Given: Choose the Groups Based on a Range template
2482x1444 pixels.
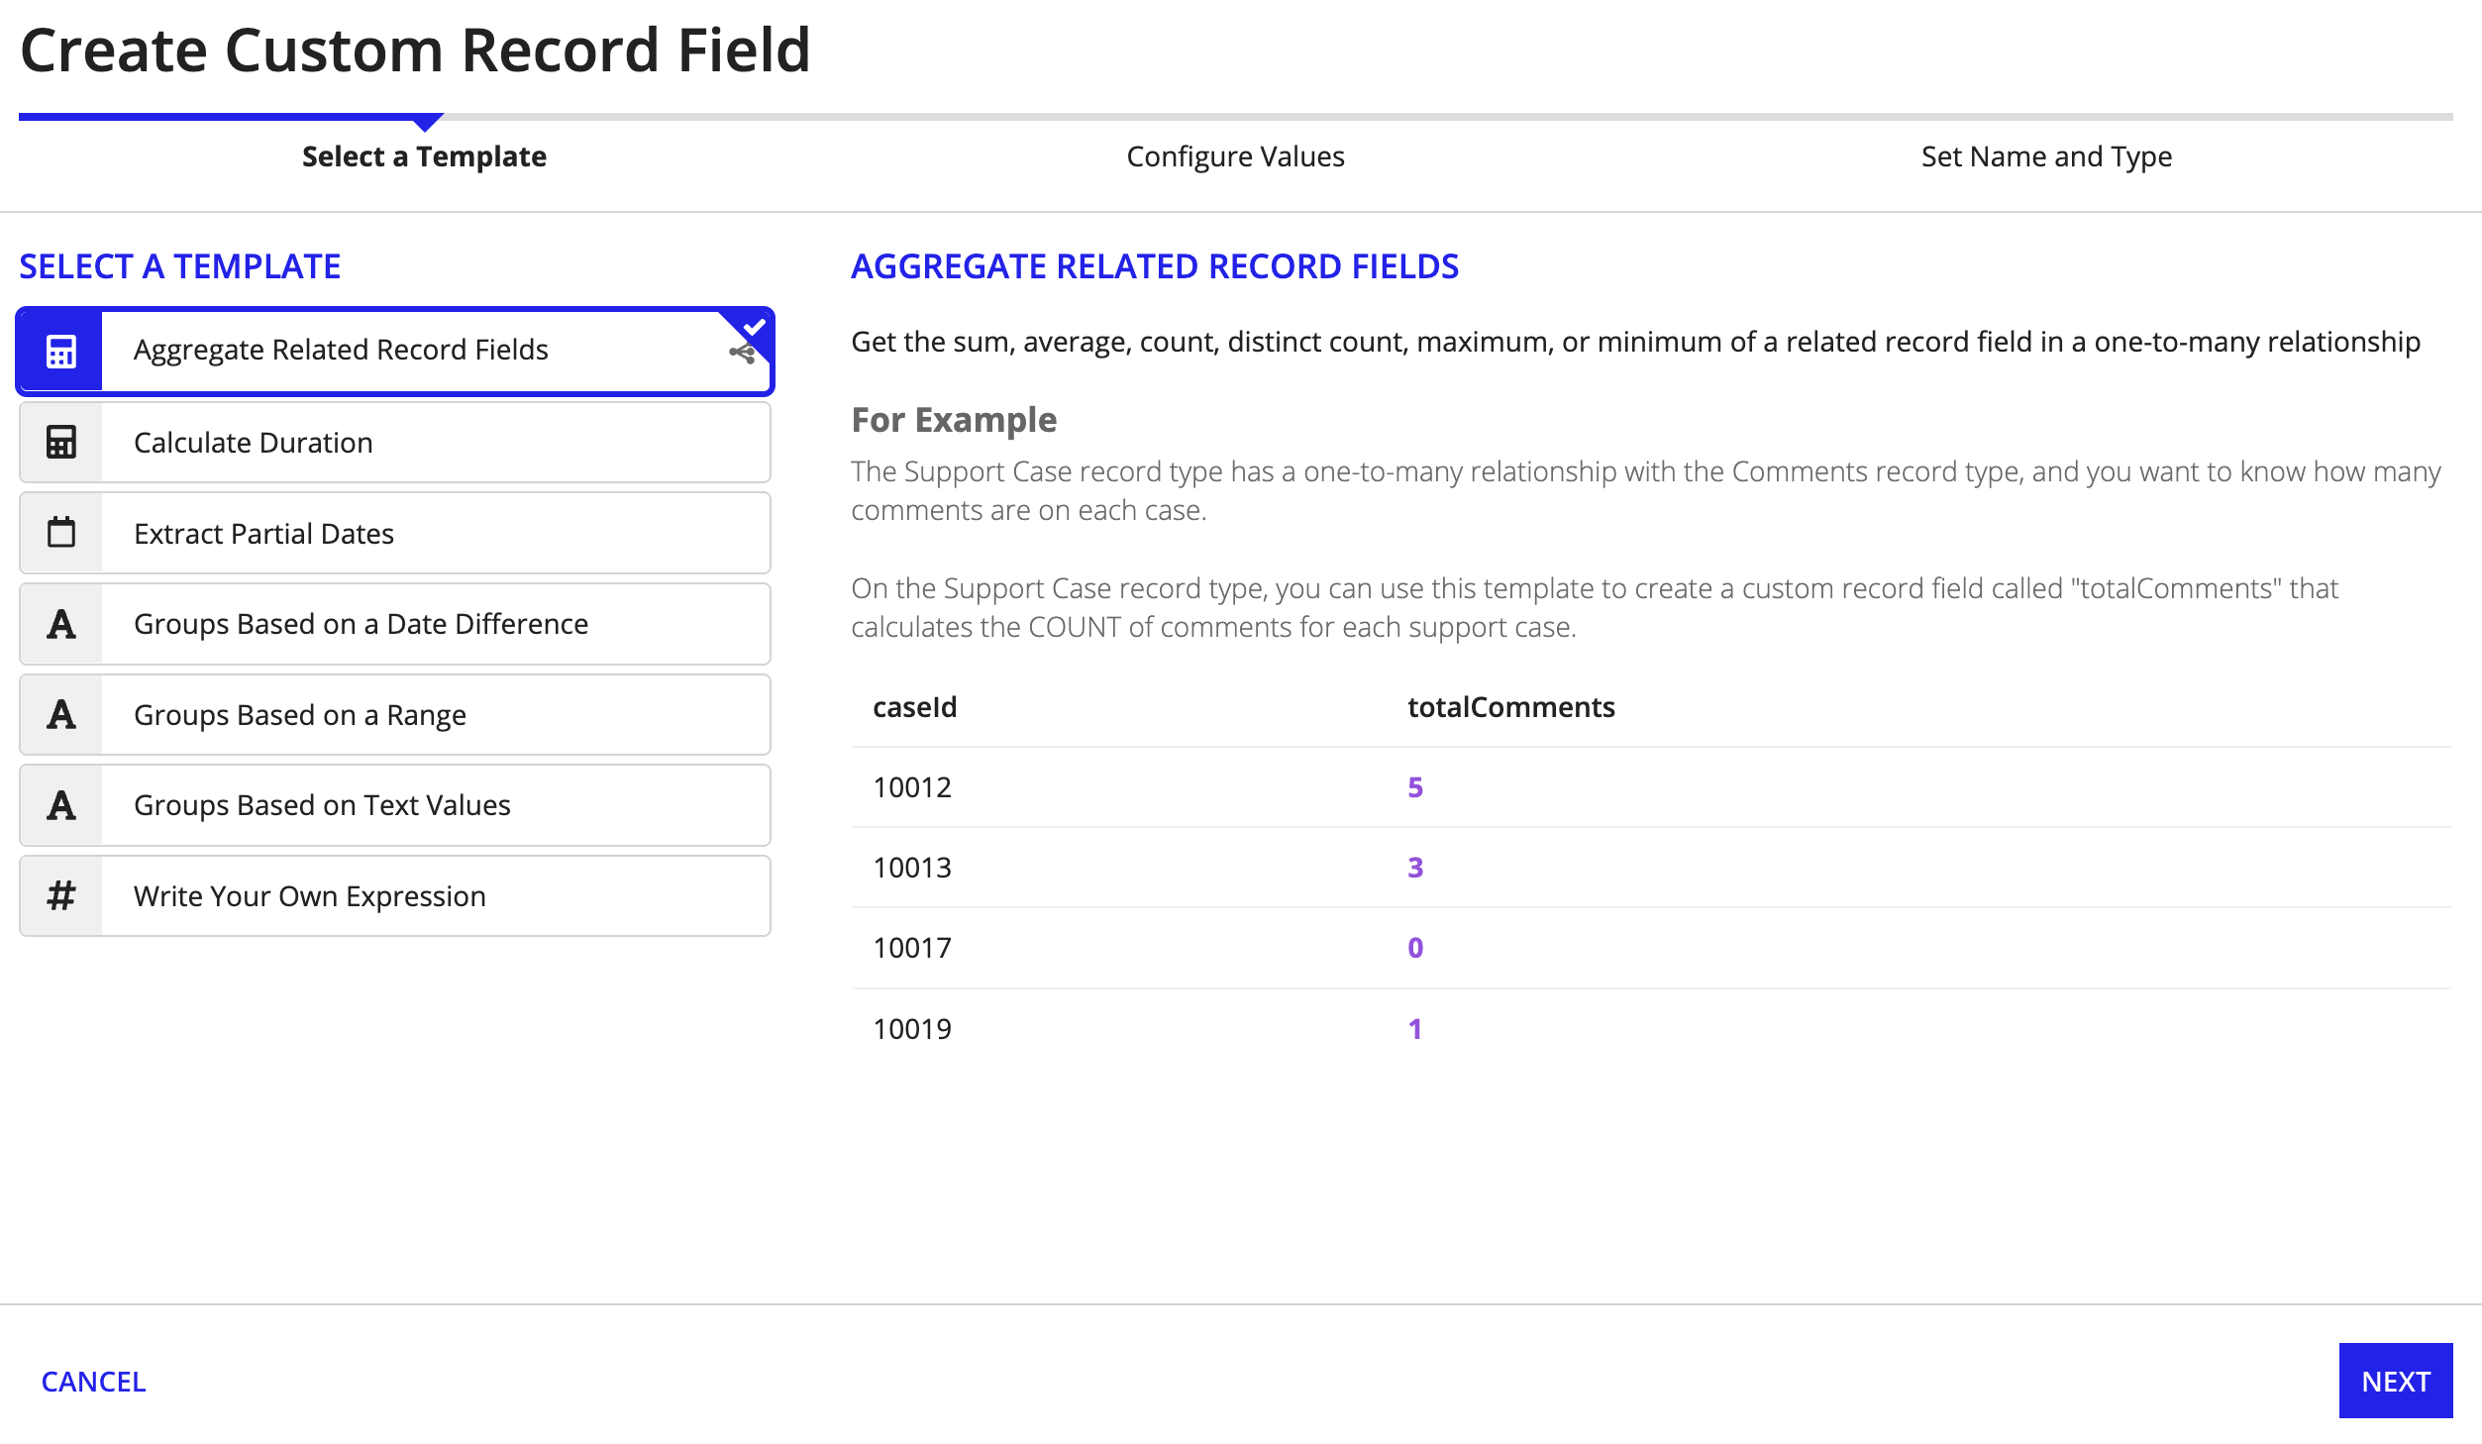Looking at the screenshot, I should 395,715.
